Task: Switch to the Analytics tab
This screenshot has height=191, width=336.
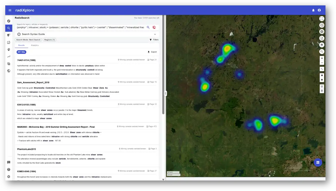Action: click(35, 45)
